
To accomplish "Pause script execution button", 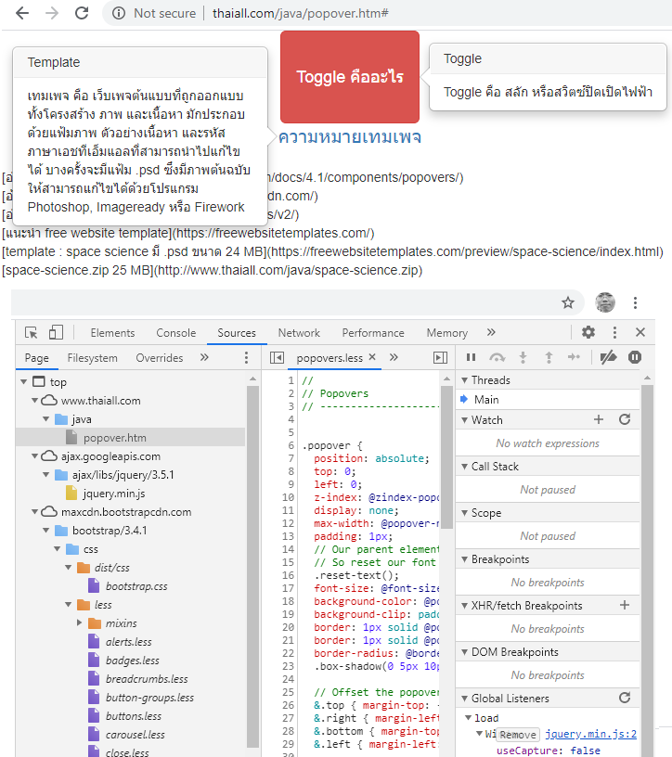I will [x=471, y=357].
